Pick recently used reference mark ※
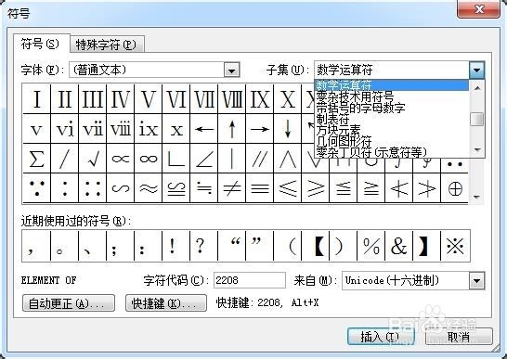Image resolution: width=507 pixels, height=359 pixels. click(x=455, y=246)
